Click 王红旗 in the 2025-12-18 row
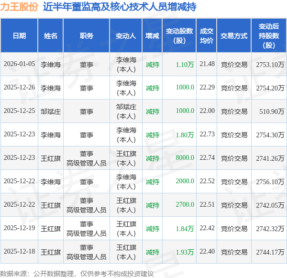This screenshot has width=287, height=278. coord(51,252)
